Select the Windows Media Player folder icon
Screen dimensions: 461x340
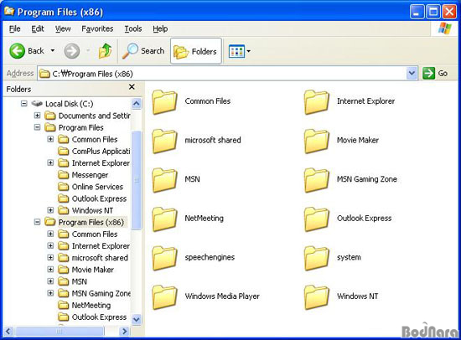click(x=164, y=297)
